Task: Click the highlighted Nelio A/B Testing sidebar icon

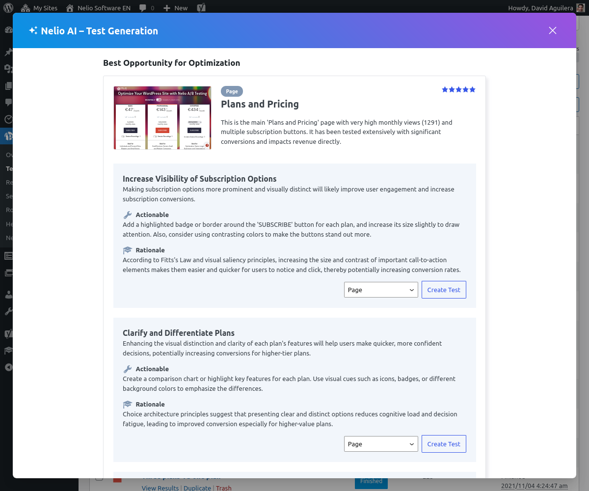Action: (x=8, y=136)
